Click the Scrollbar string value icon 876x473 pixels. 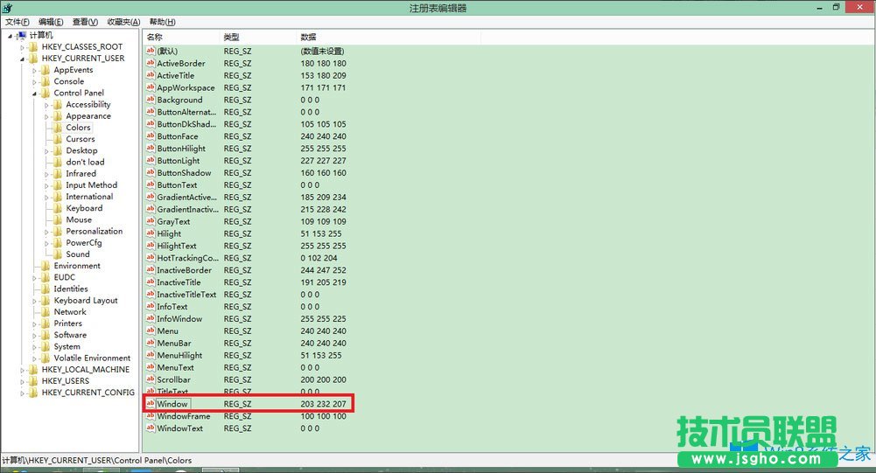pos(151,379)
